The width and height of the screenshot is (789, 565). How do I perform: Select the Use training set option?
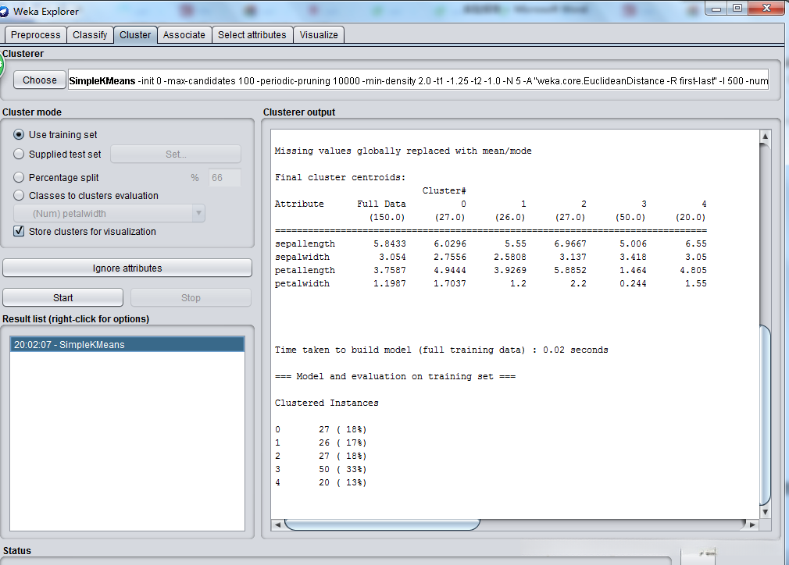pyautogui.click(x=20, y=135)
